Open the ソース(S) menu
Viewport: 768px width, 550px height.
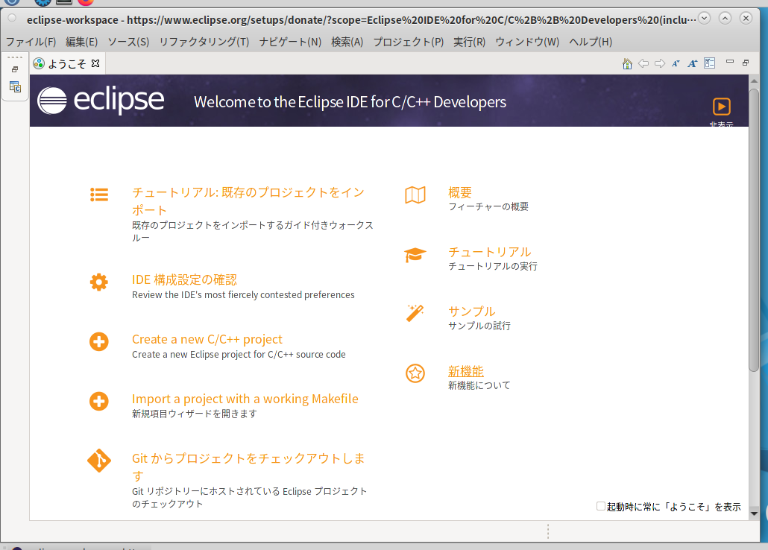point(128,42)
